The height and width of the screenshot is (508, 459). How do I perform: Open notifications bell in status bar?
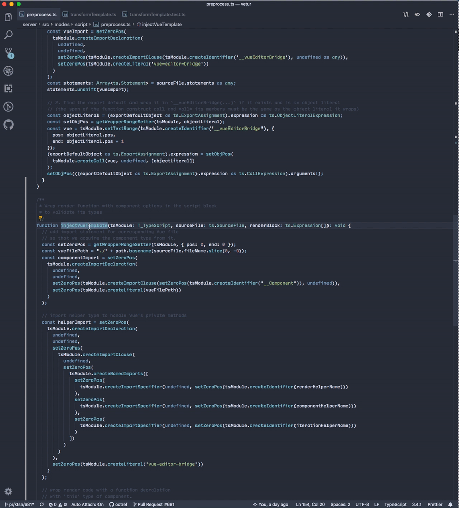pyautogui.click(x=450, y=504)
